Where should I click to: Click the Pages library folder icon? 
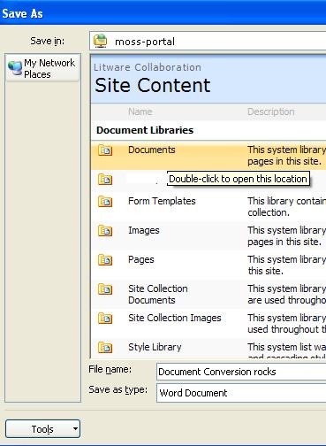point(105,259)
